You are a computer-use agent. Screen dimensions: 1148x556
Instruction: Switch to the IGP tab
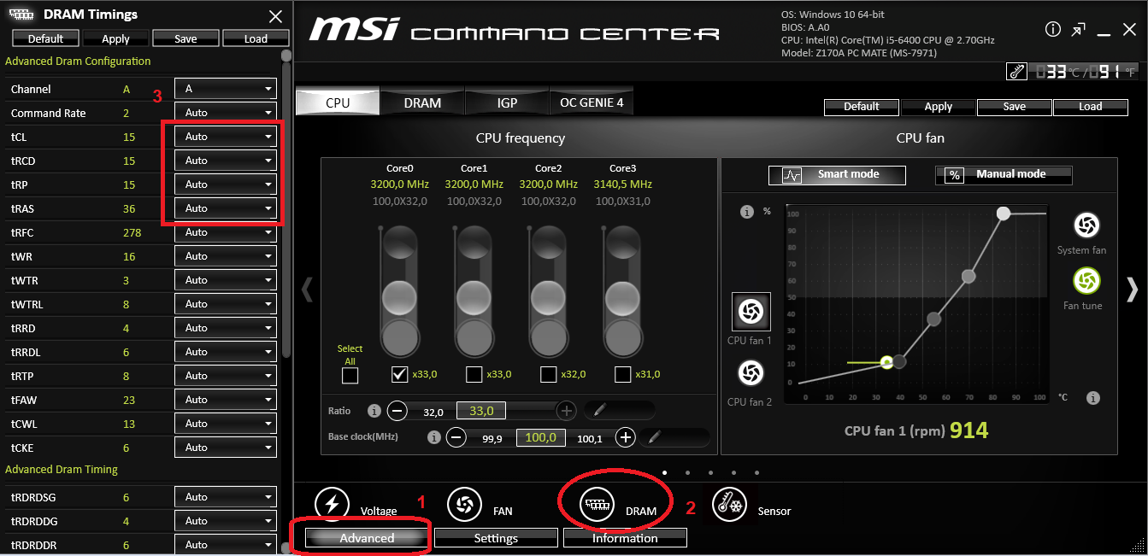pyautogui.click(x=507, y=102)
